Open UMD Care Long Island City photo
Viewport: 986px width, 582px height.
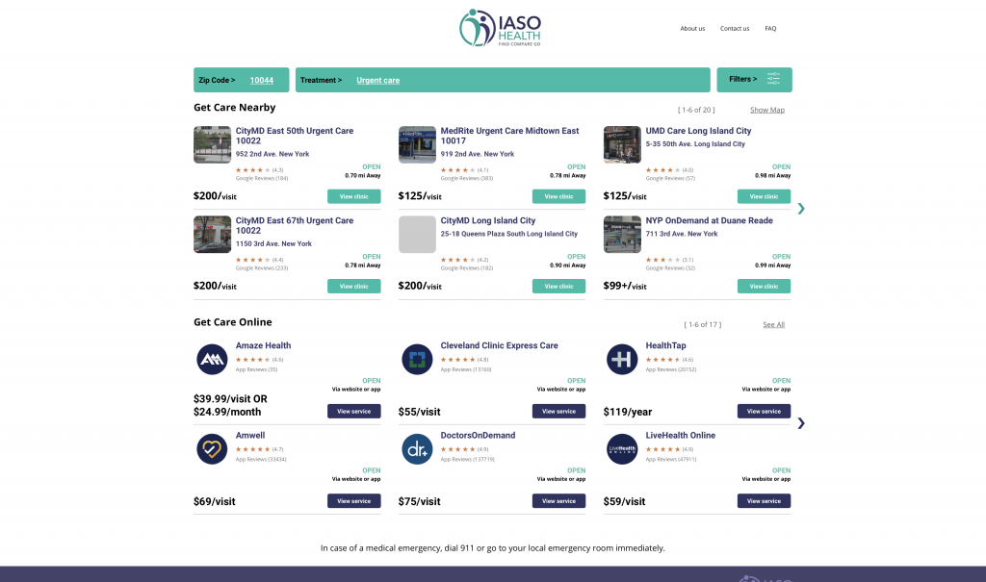pyautogui.click(x=622, y=144)
